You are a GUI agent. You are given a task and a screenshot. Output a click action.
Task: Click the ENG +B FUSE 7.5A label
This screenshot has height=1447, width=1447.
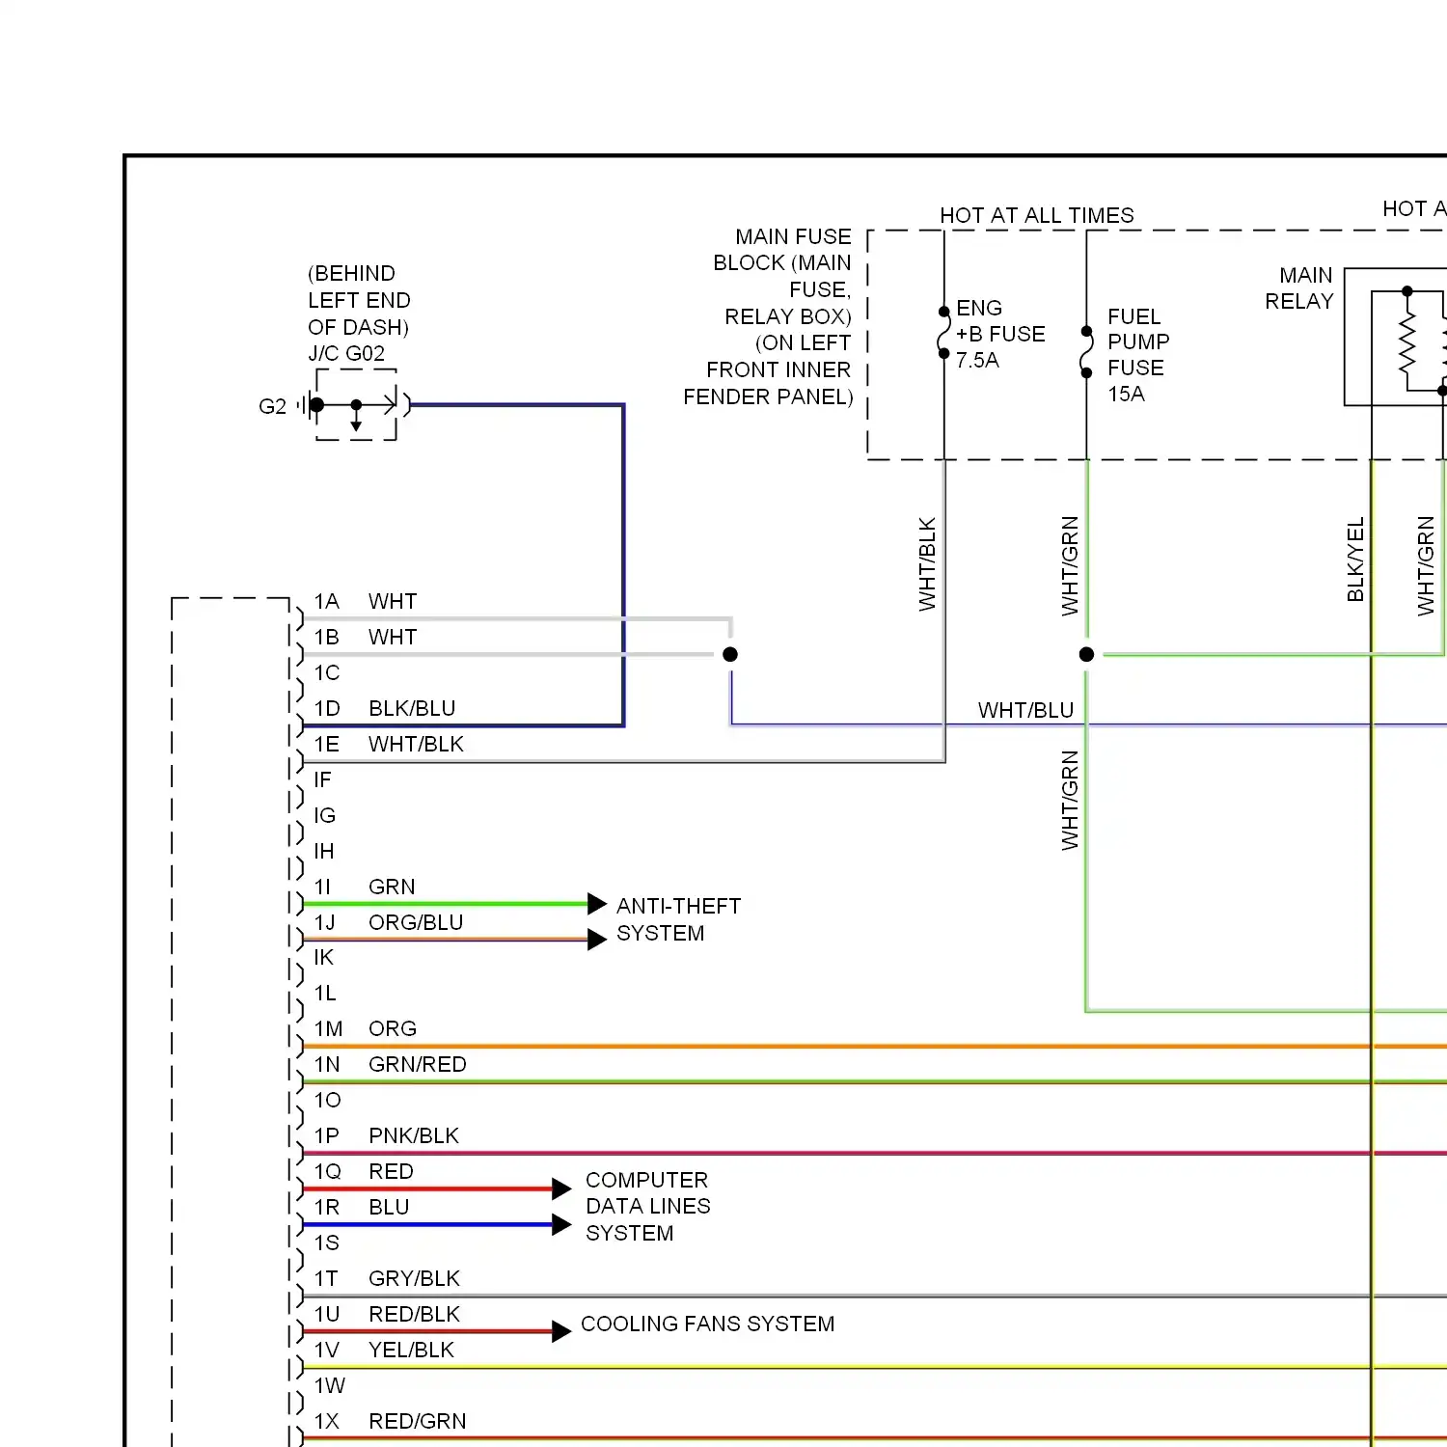click(1000, 334)
